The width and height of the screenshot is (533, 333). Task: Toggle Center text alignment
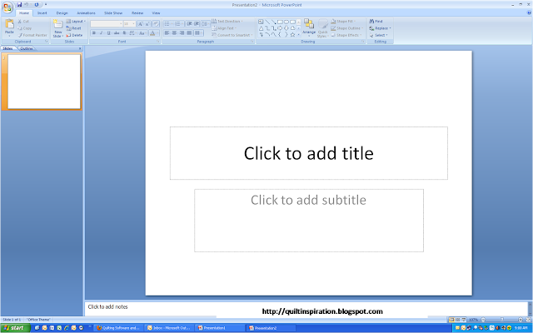(174, 33)
